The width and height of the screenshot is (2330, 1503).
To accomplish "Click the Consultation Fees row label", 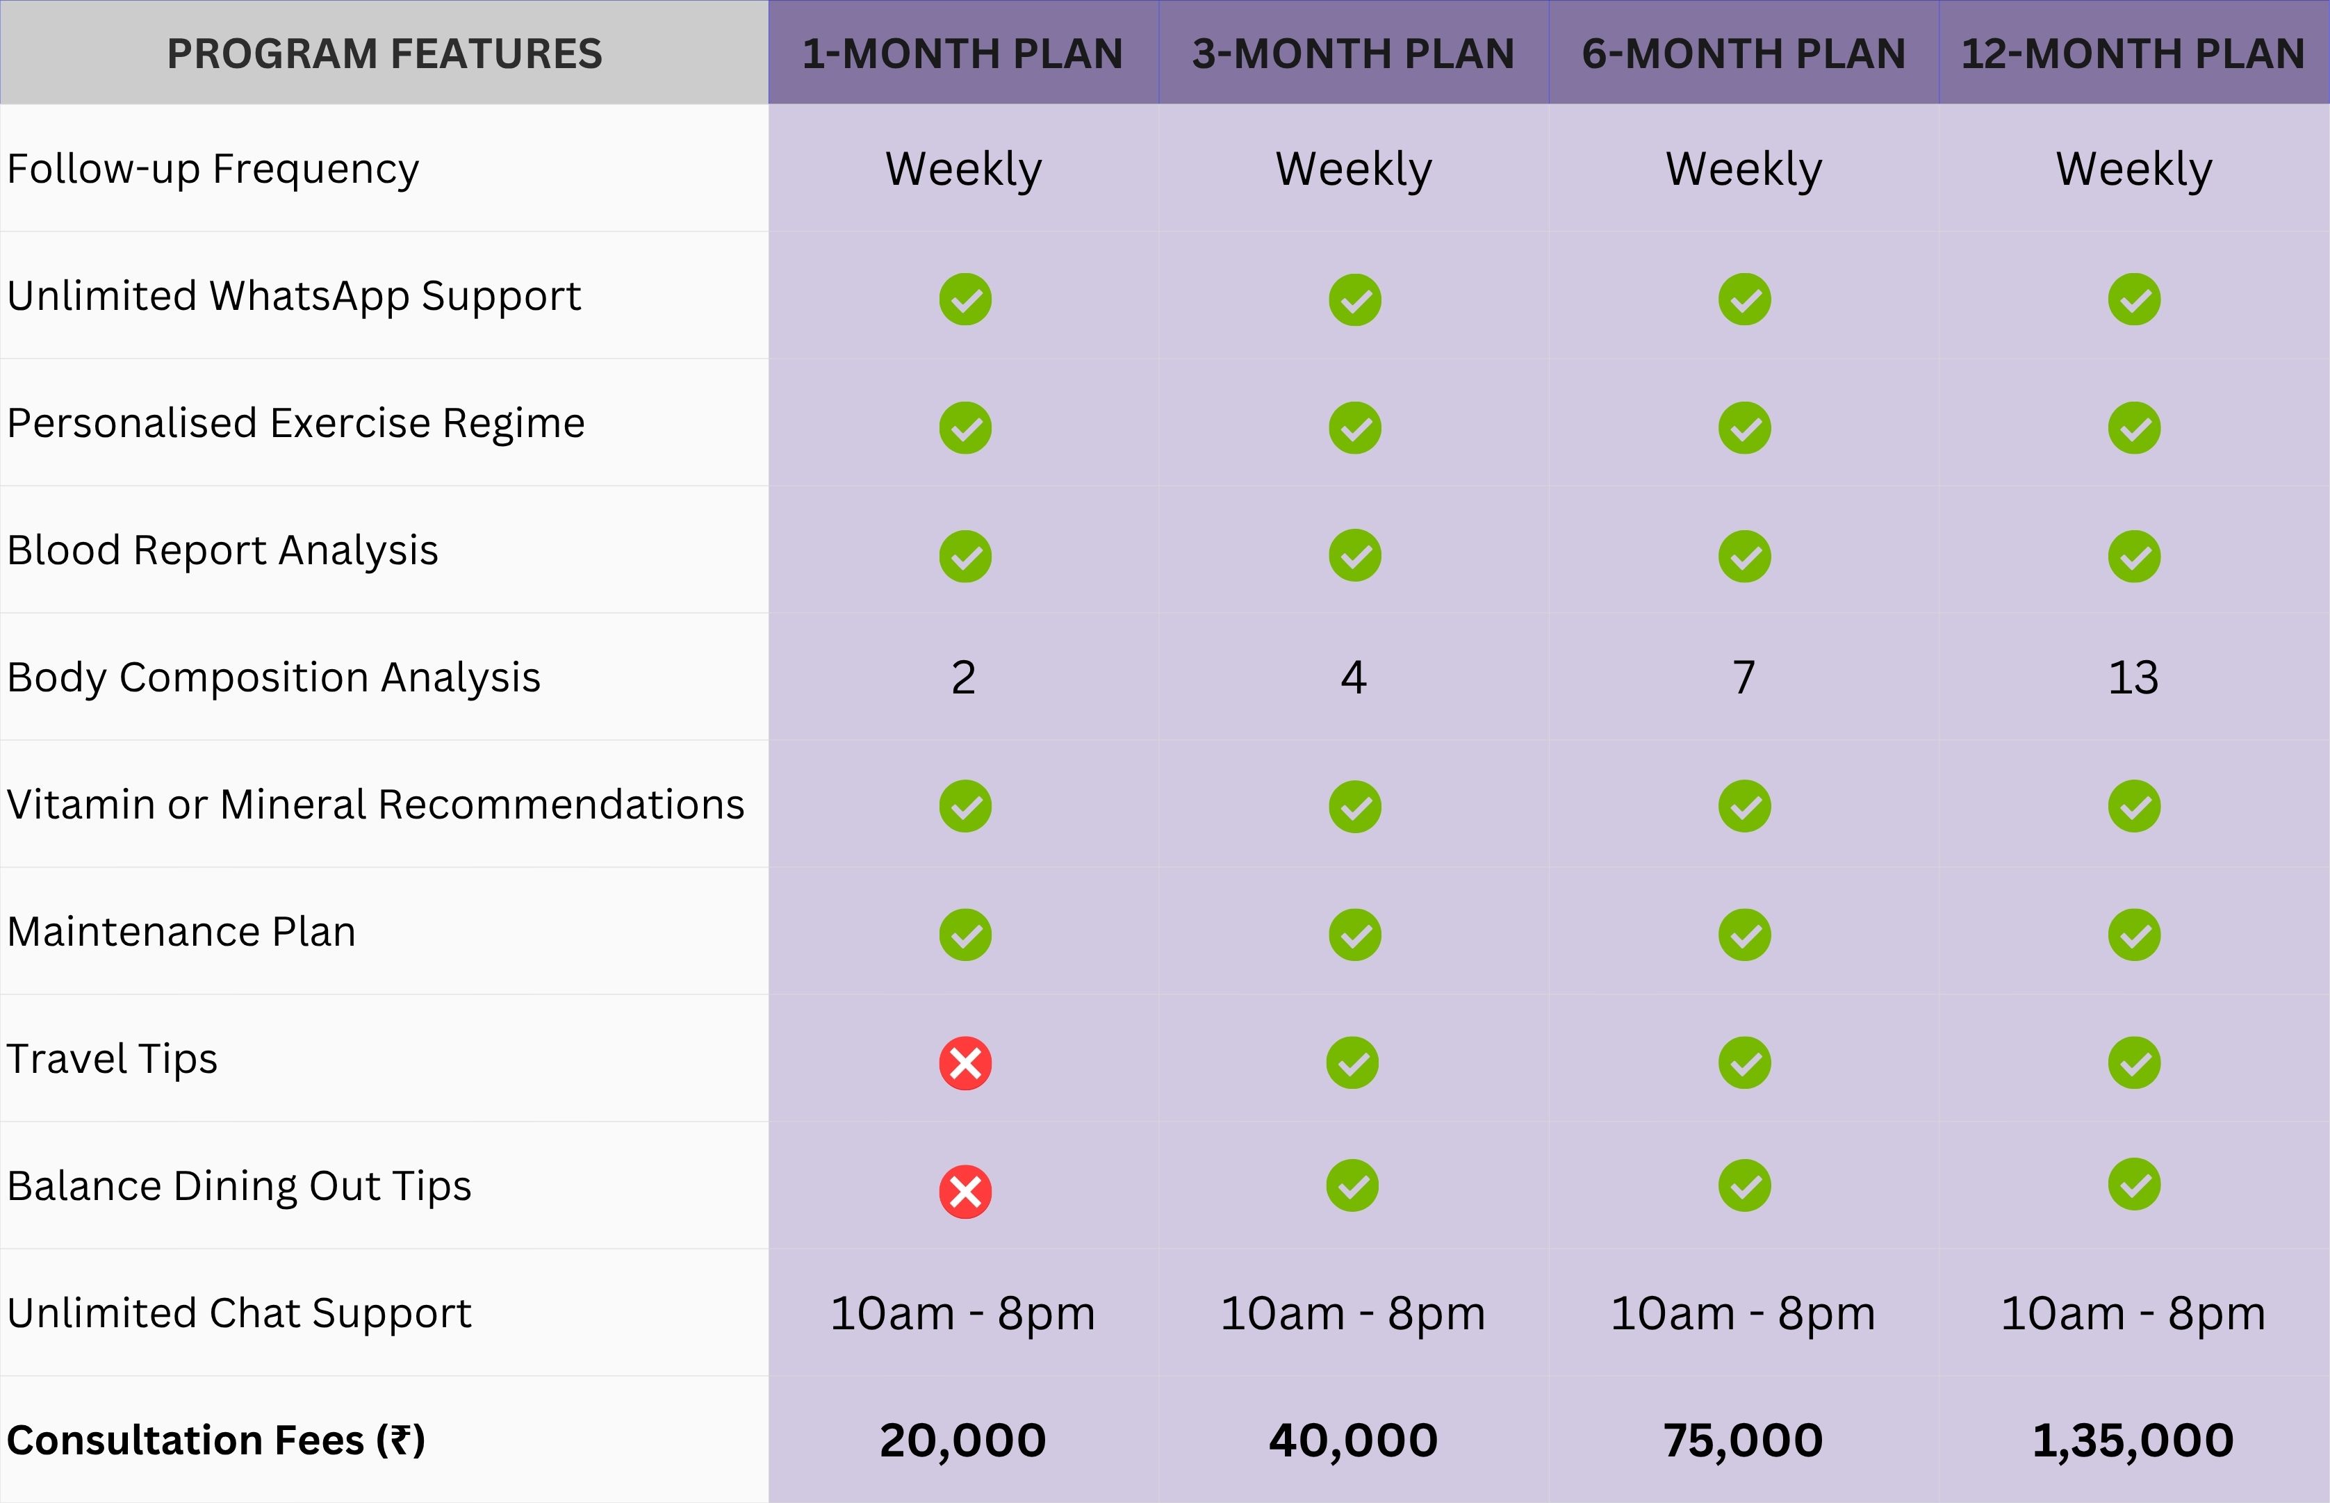I will tap(217, 1440).
